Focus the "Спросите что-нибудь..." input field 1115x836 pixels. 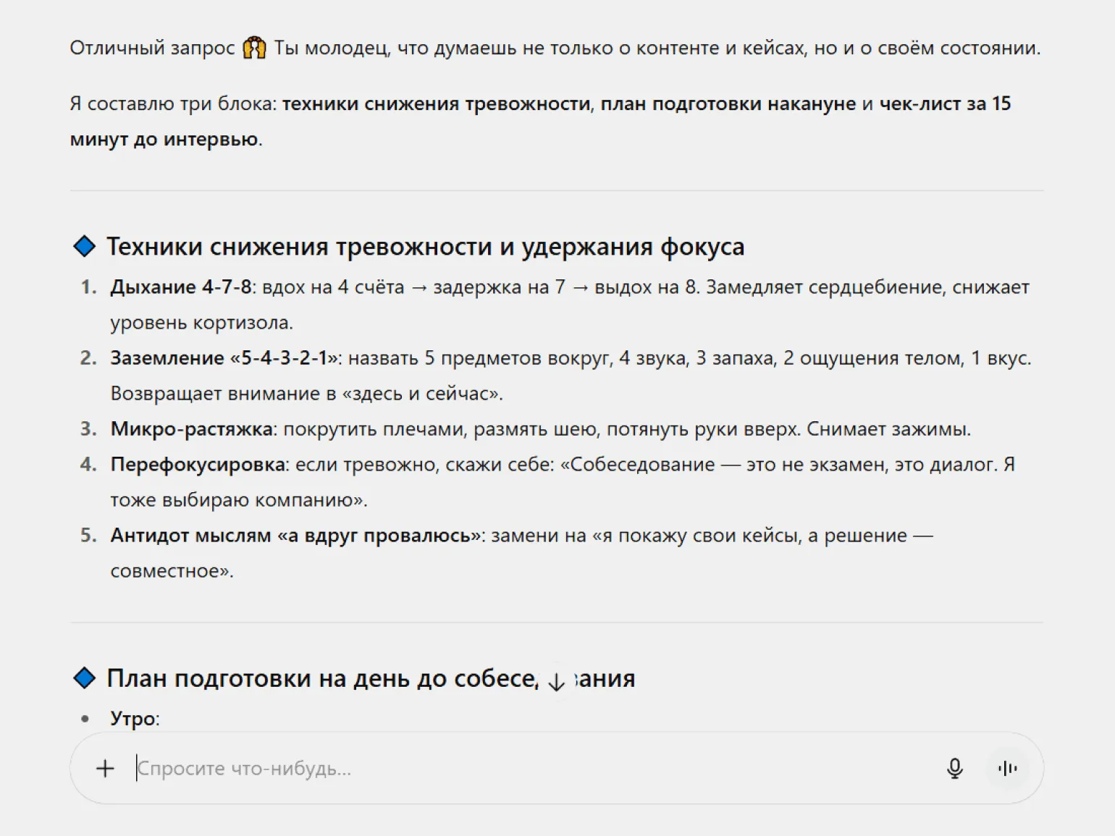pyautogui.click(x=507, y=768)
